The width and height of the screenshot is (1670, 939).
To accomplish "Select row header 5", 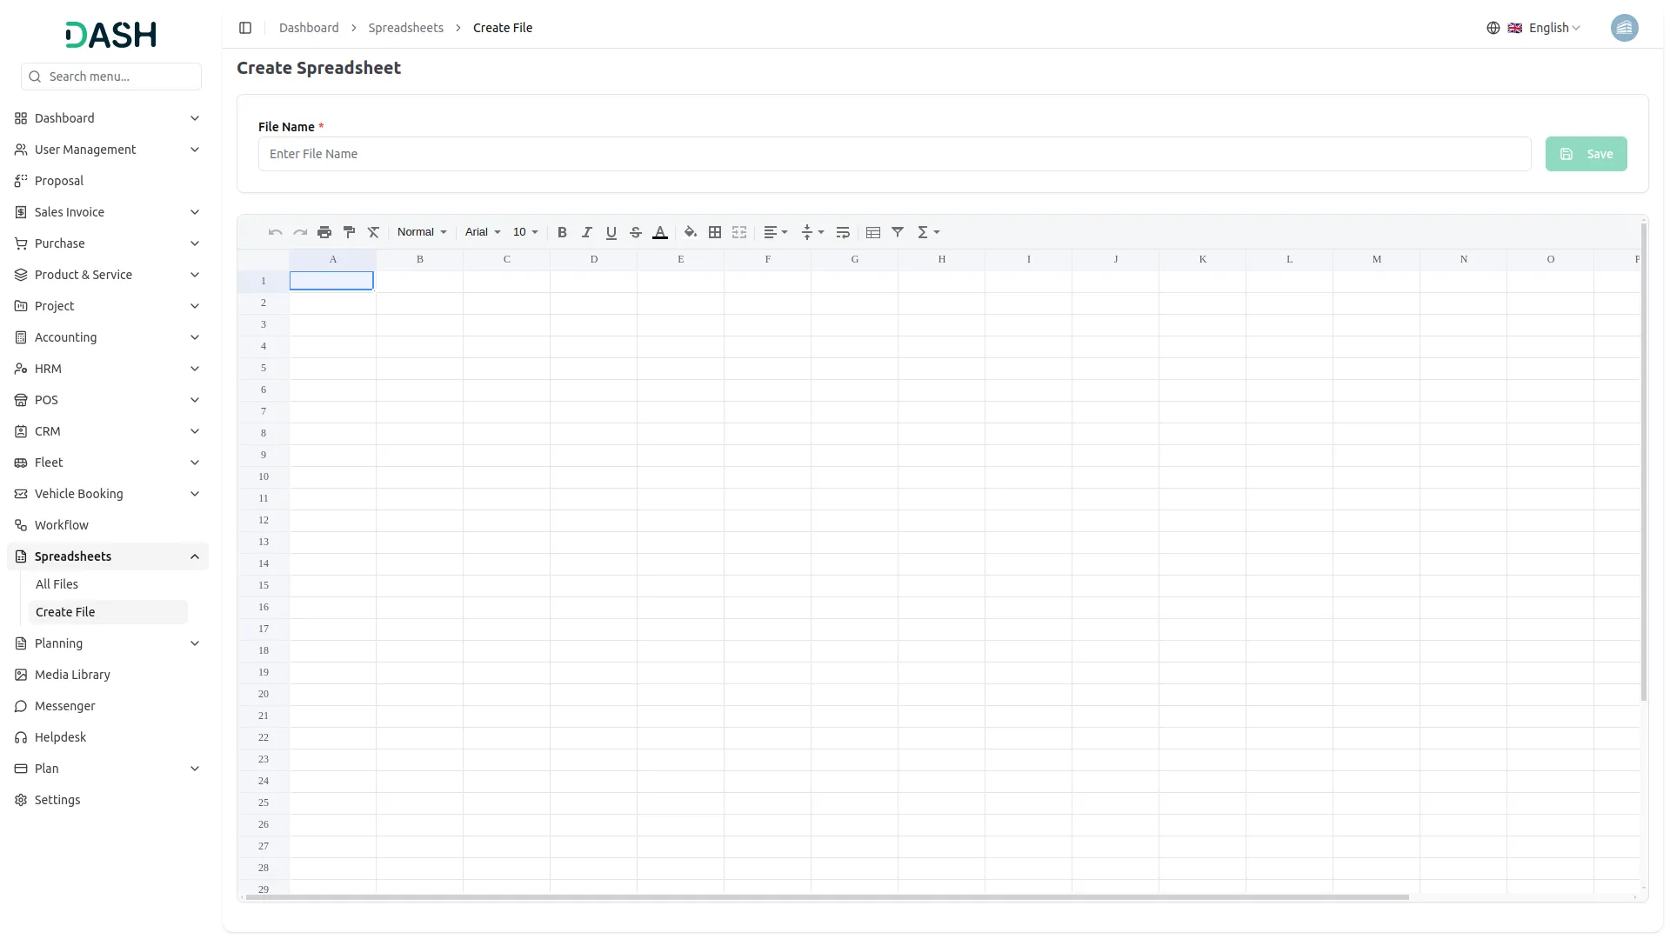I will click(263, 368).
